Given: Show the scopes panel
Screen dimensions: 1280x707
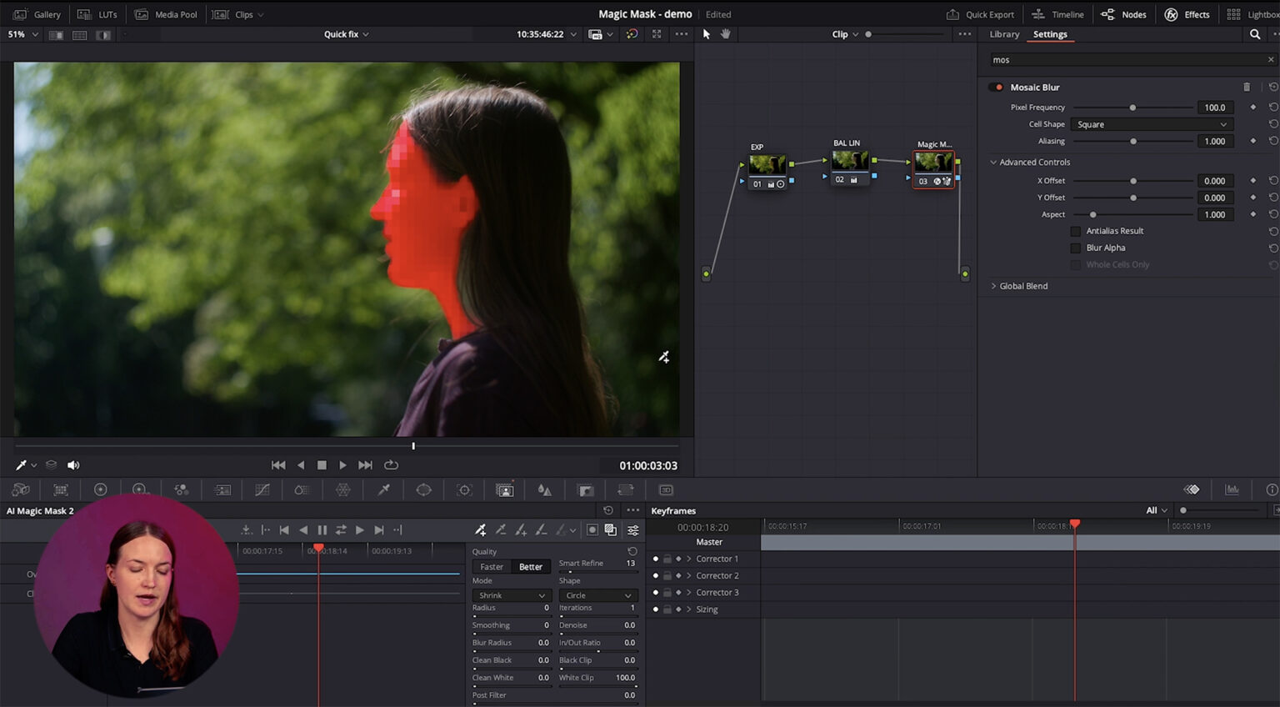Looking at the screenshot, I should coord(1232,489).
